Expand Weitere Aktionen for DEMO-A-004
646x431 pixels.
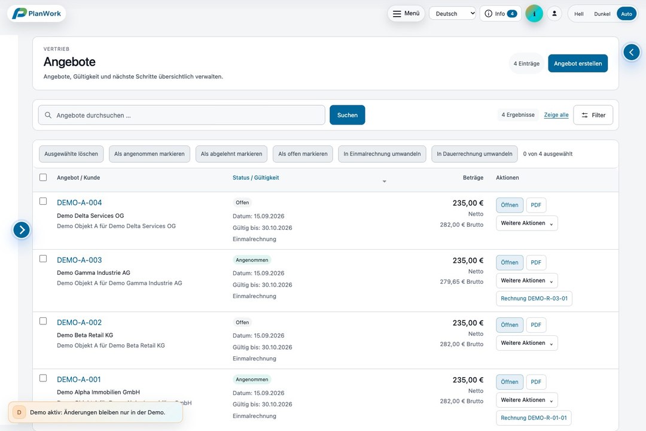526,223
